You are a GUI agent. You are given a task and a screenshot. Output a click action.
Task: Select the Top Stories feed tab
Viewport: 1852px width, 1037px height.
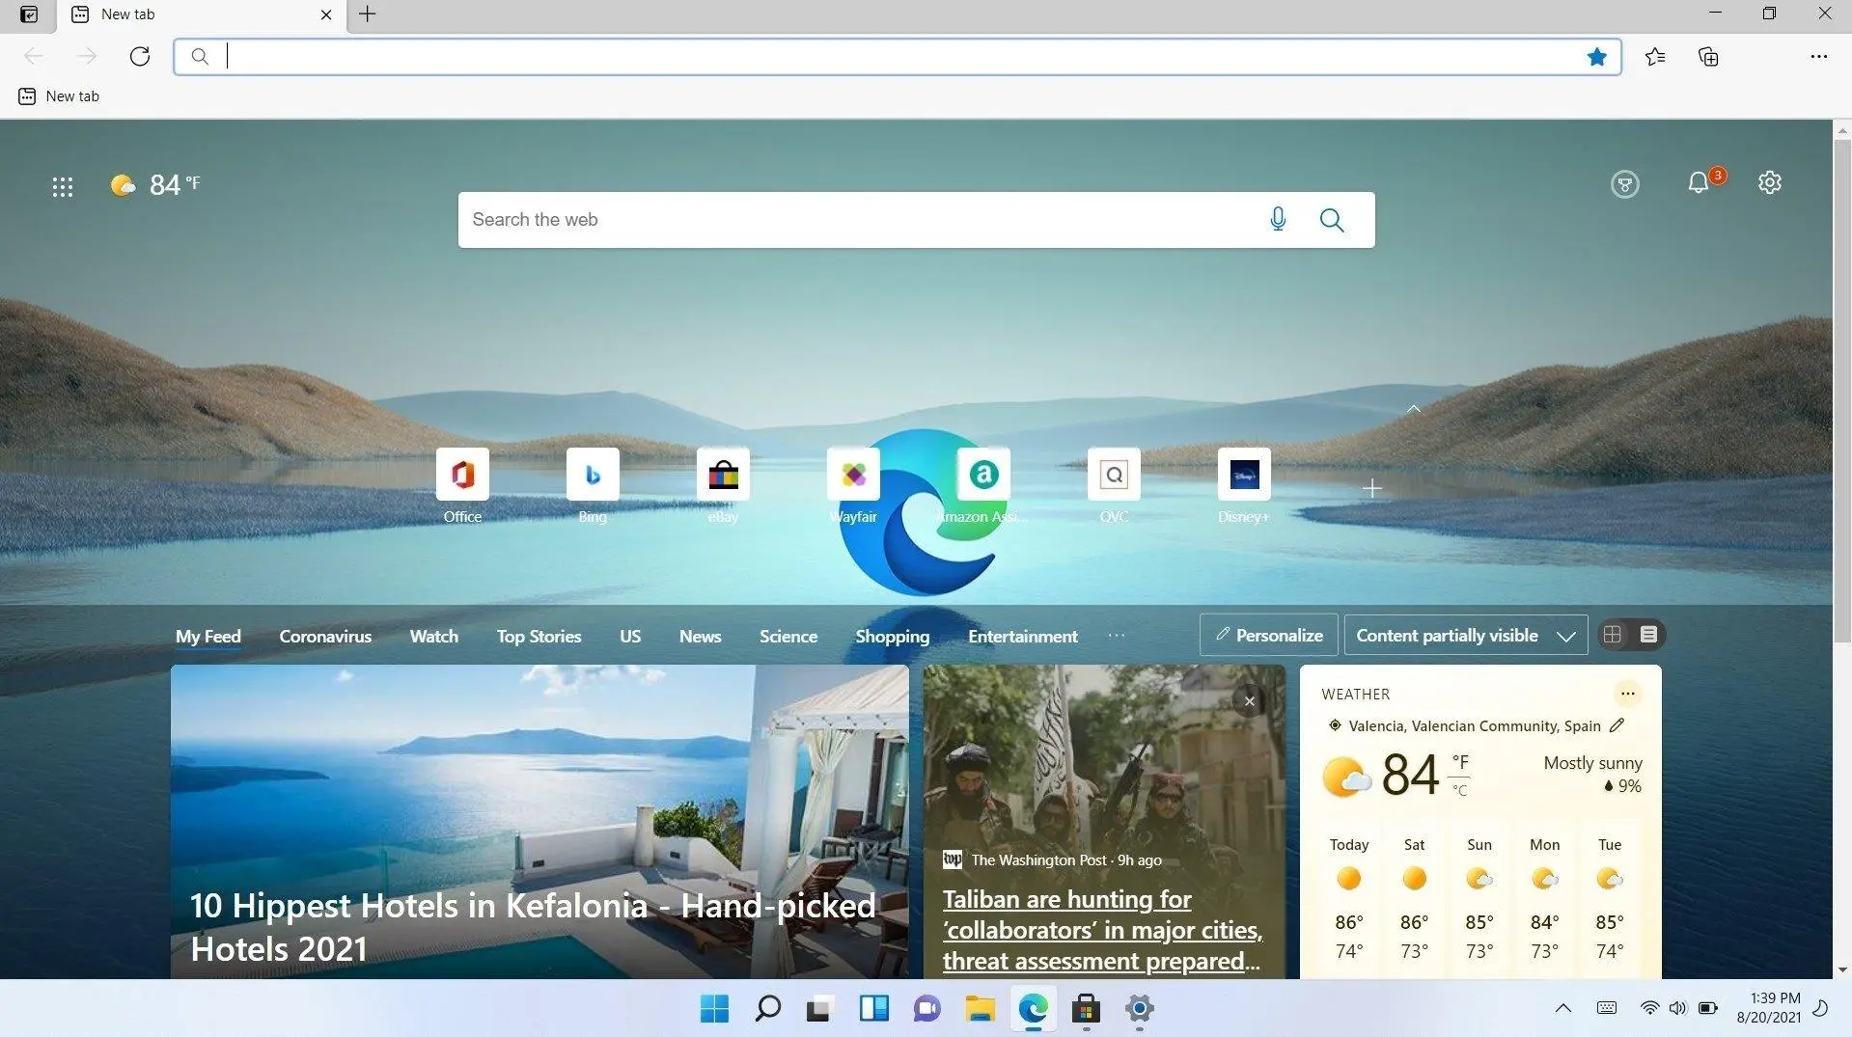pos(539,637)
